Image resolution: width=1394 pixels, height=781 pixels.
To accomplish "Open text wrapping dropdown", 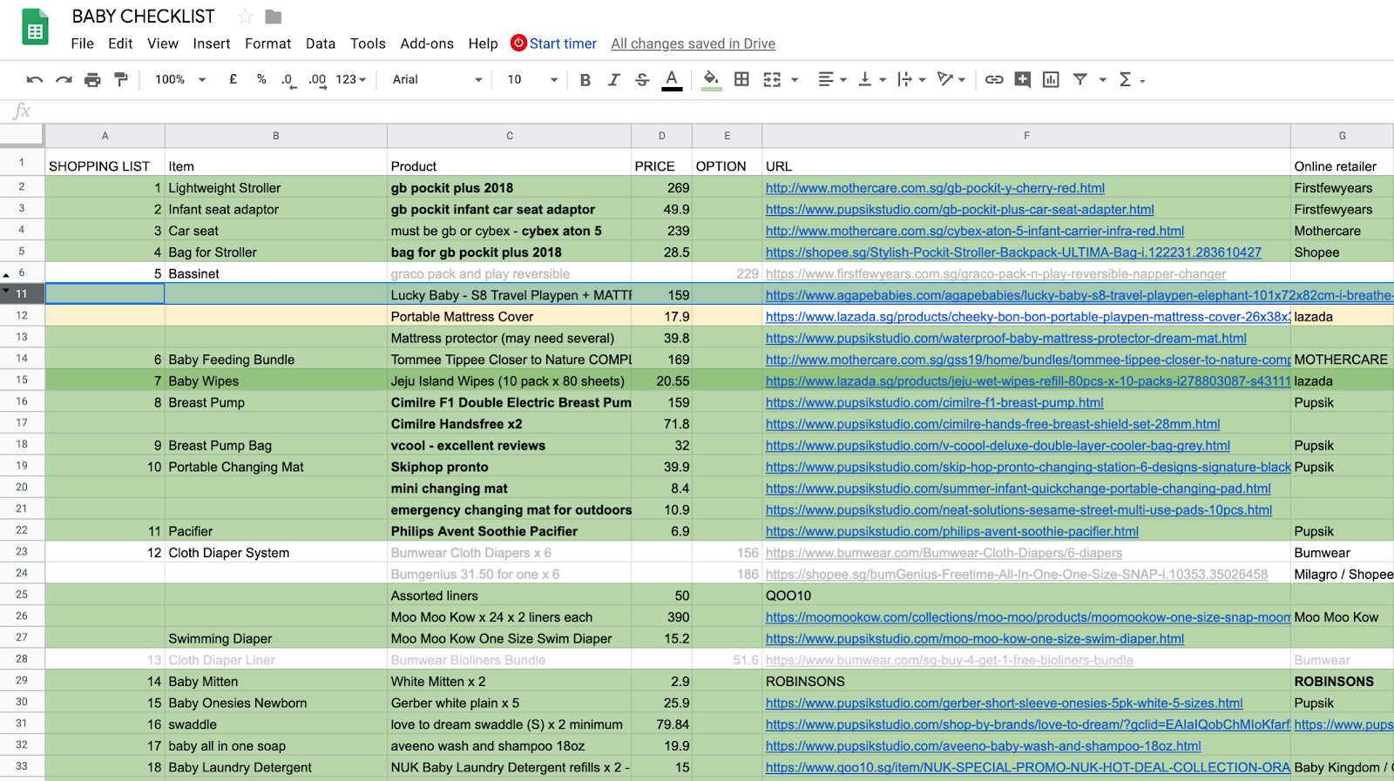I will (911, 79).
